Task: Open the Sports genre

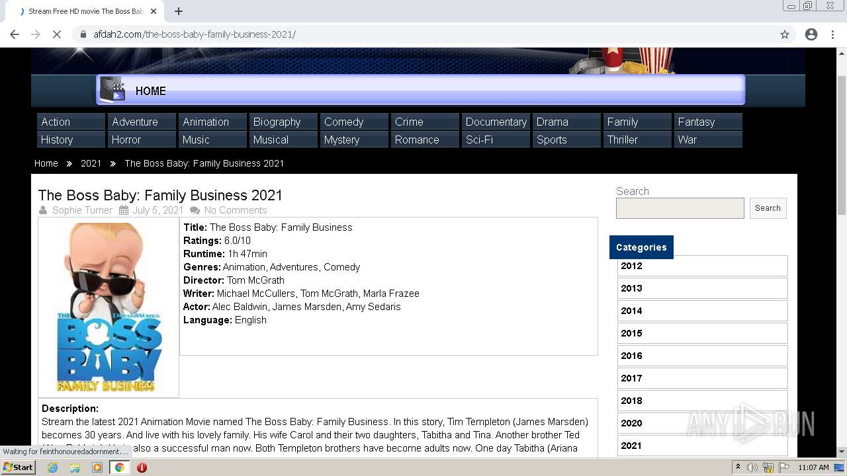Action: coord(566,139)
